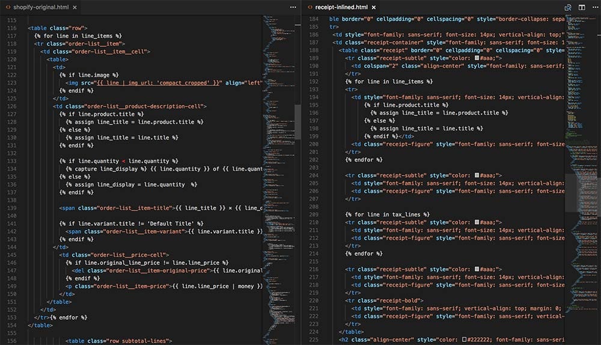Open More Actions menu for receipt-inlined.html group
This screenshot has width=601, height=345.
[595, 7]
